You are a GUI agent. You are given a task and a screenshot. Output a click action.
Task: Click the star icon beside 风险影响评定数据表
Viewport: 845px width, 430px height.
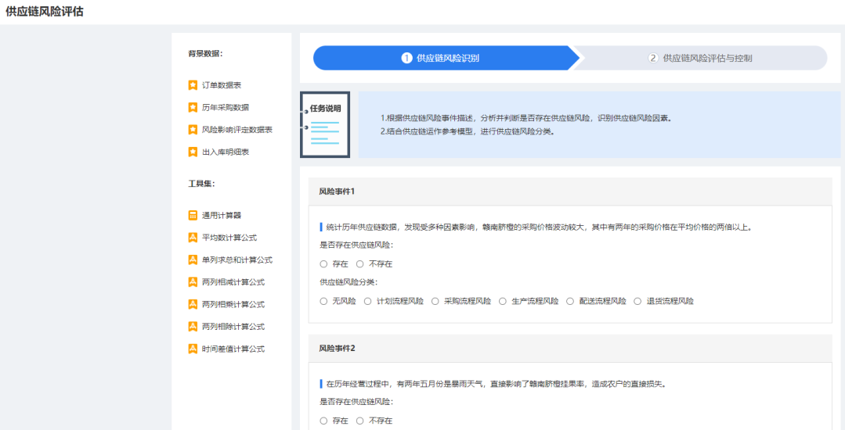(193, 130)
